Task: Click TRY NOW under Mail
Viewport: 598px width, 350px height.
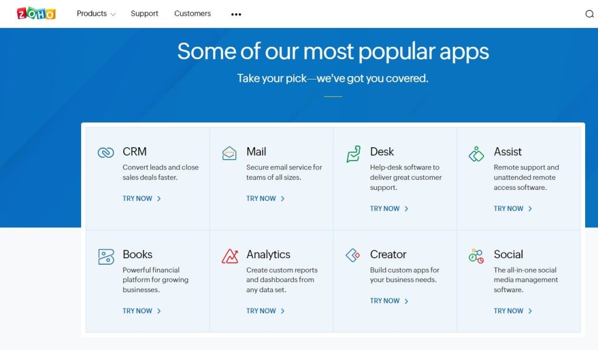Action: (x=261, y=198)
